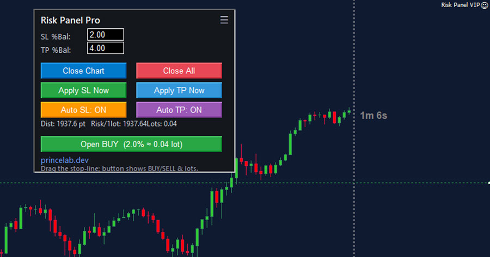Open the princelab.dev link
This screenshot has width=490, height=257.
tap(65, 160)
